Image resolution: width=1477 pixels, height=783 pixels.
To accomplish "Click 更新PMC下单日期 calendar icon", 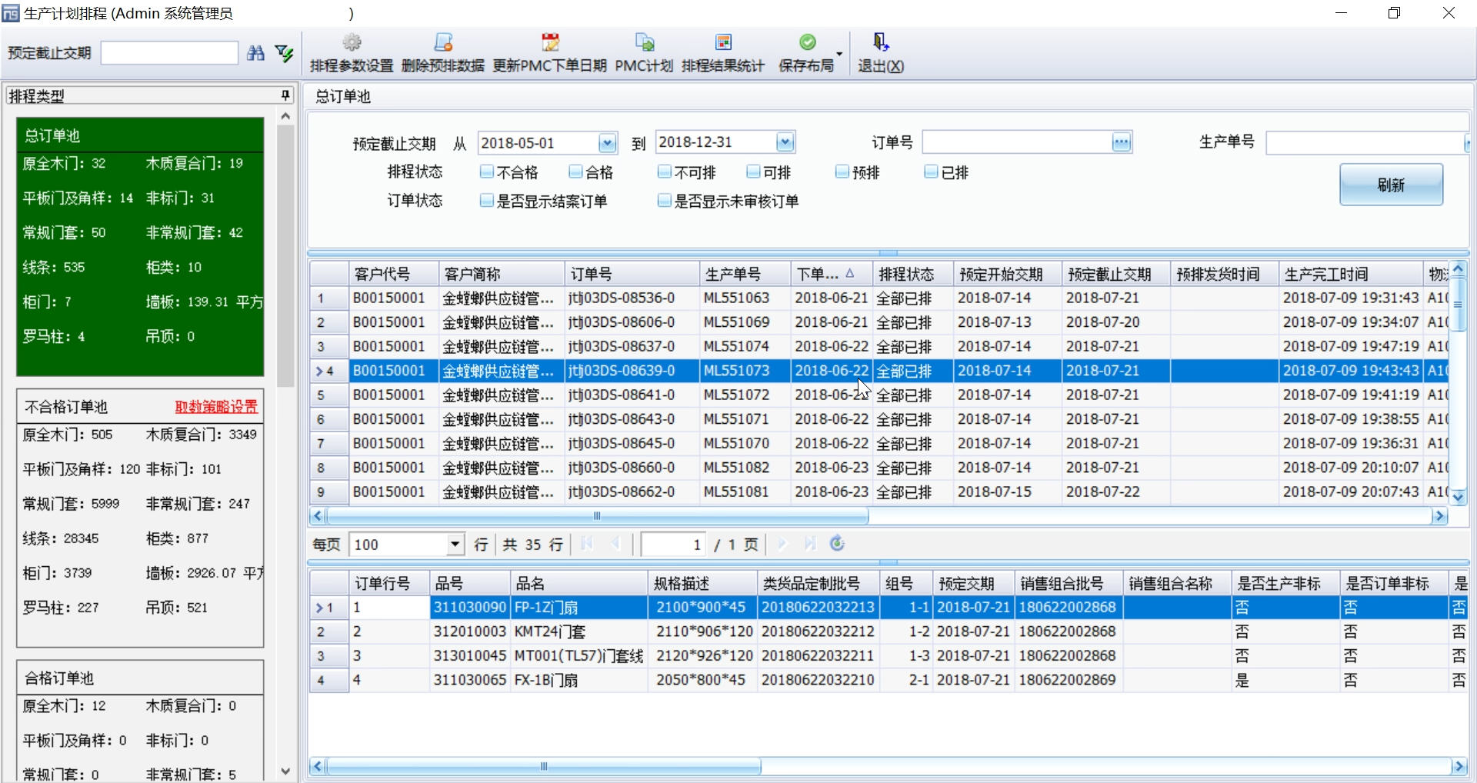I will 550,43.
